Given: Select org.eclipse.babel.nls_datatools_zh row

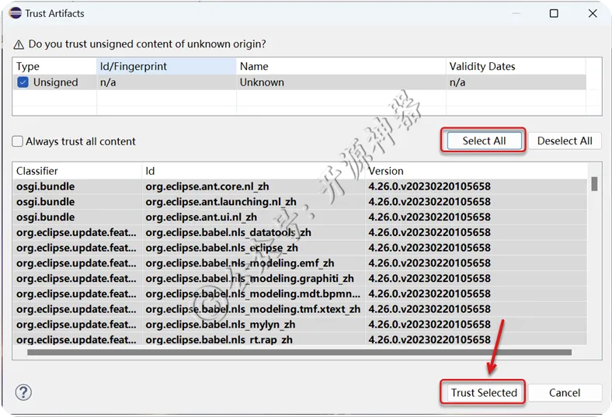Looking at the screenshot, I should click(x=299, y=232).
